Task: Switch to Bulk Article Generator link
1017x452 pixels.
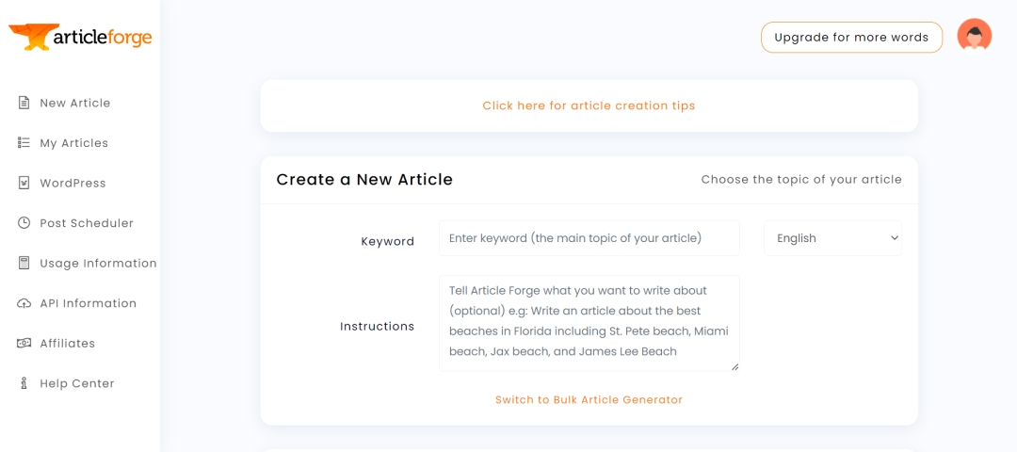Action: [589, 399]
